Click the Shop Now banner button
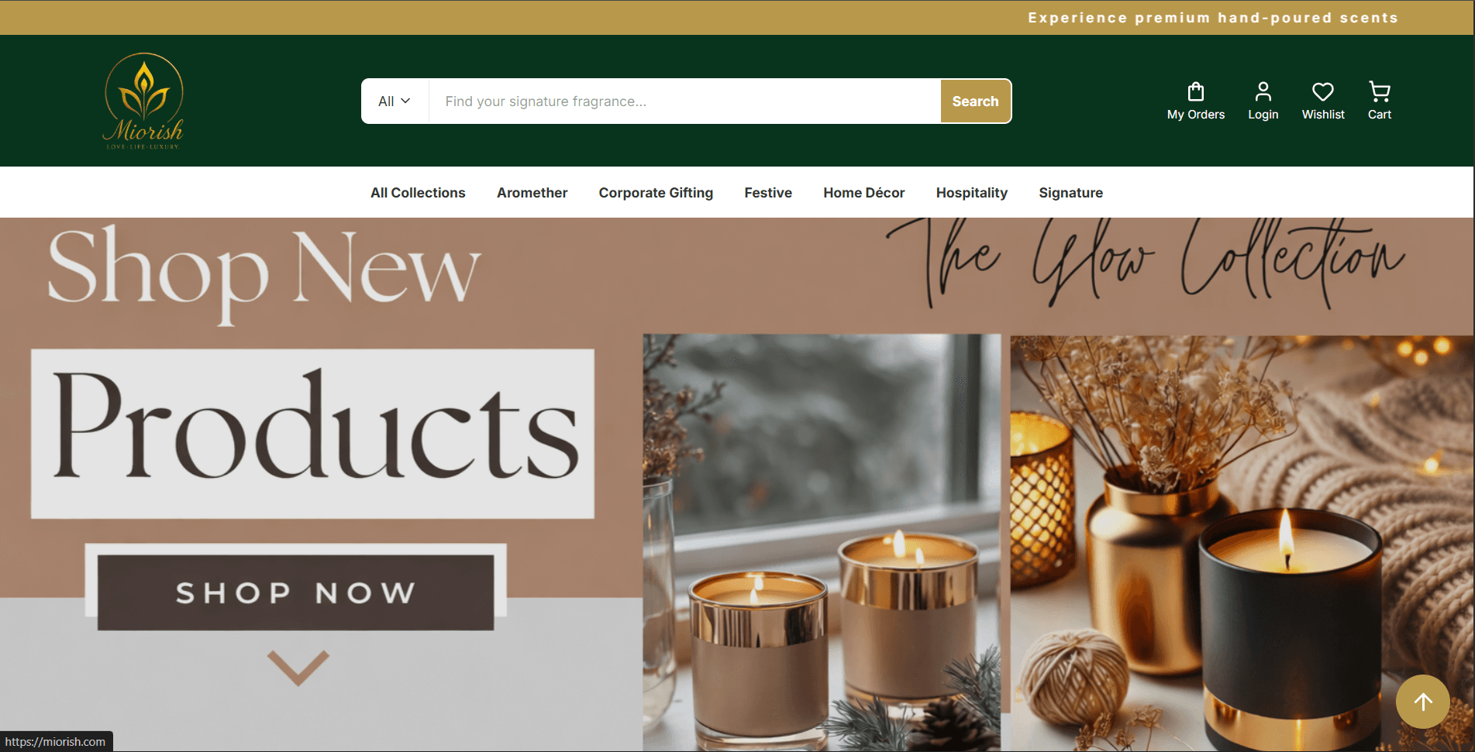 pyautogui.click(x=295, y=592)
